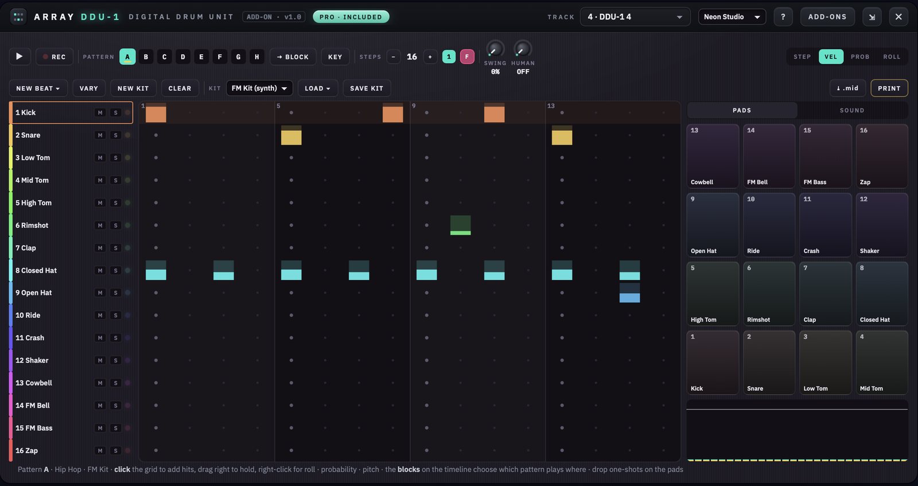918x486 pixels.
Task: Open the FM Kit (synth) kit dropdown
Action: (x=259, y=88)
